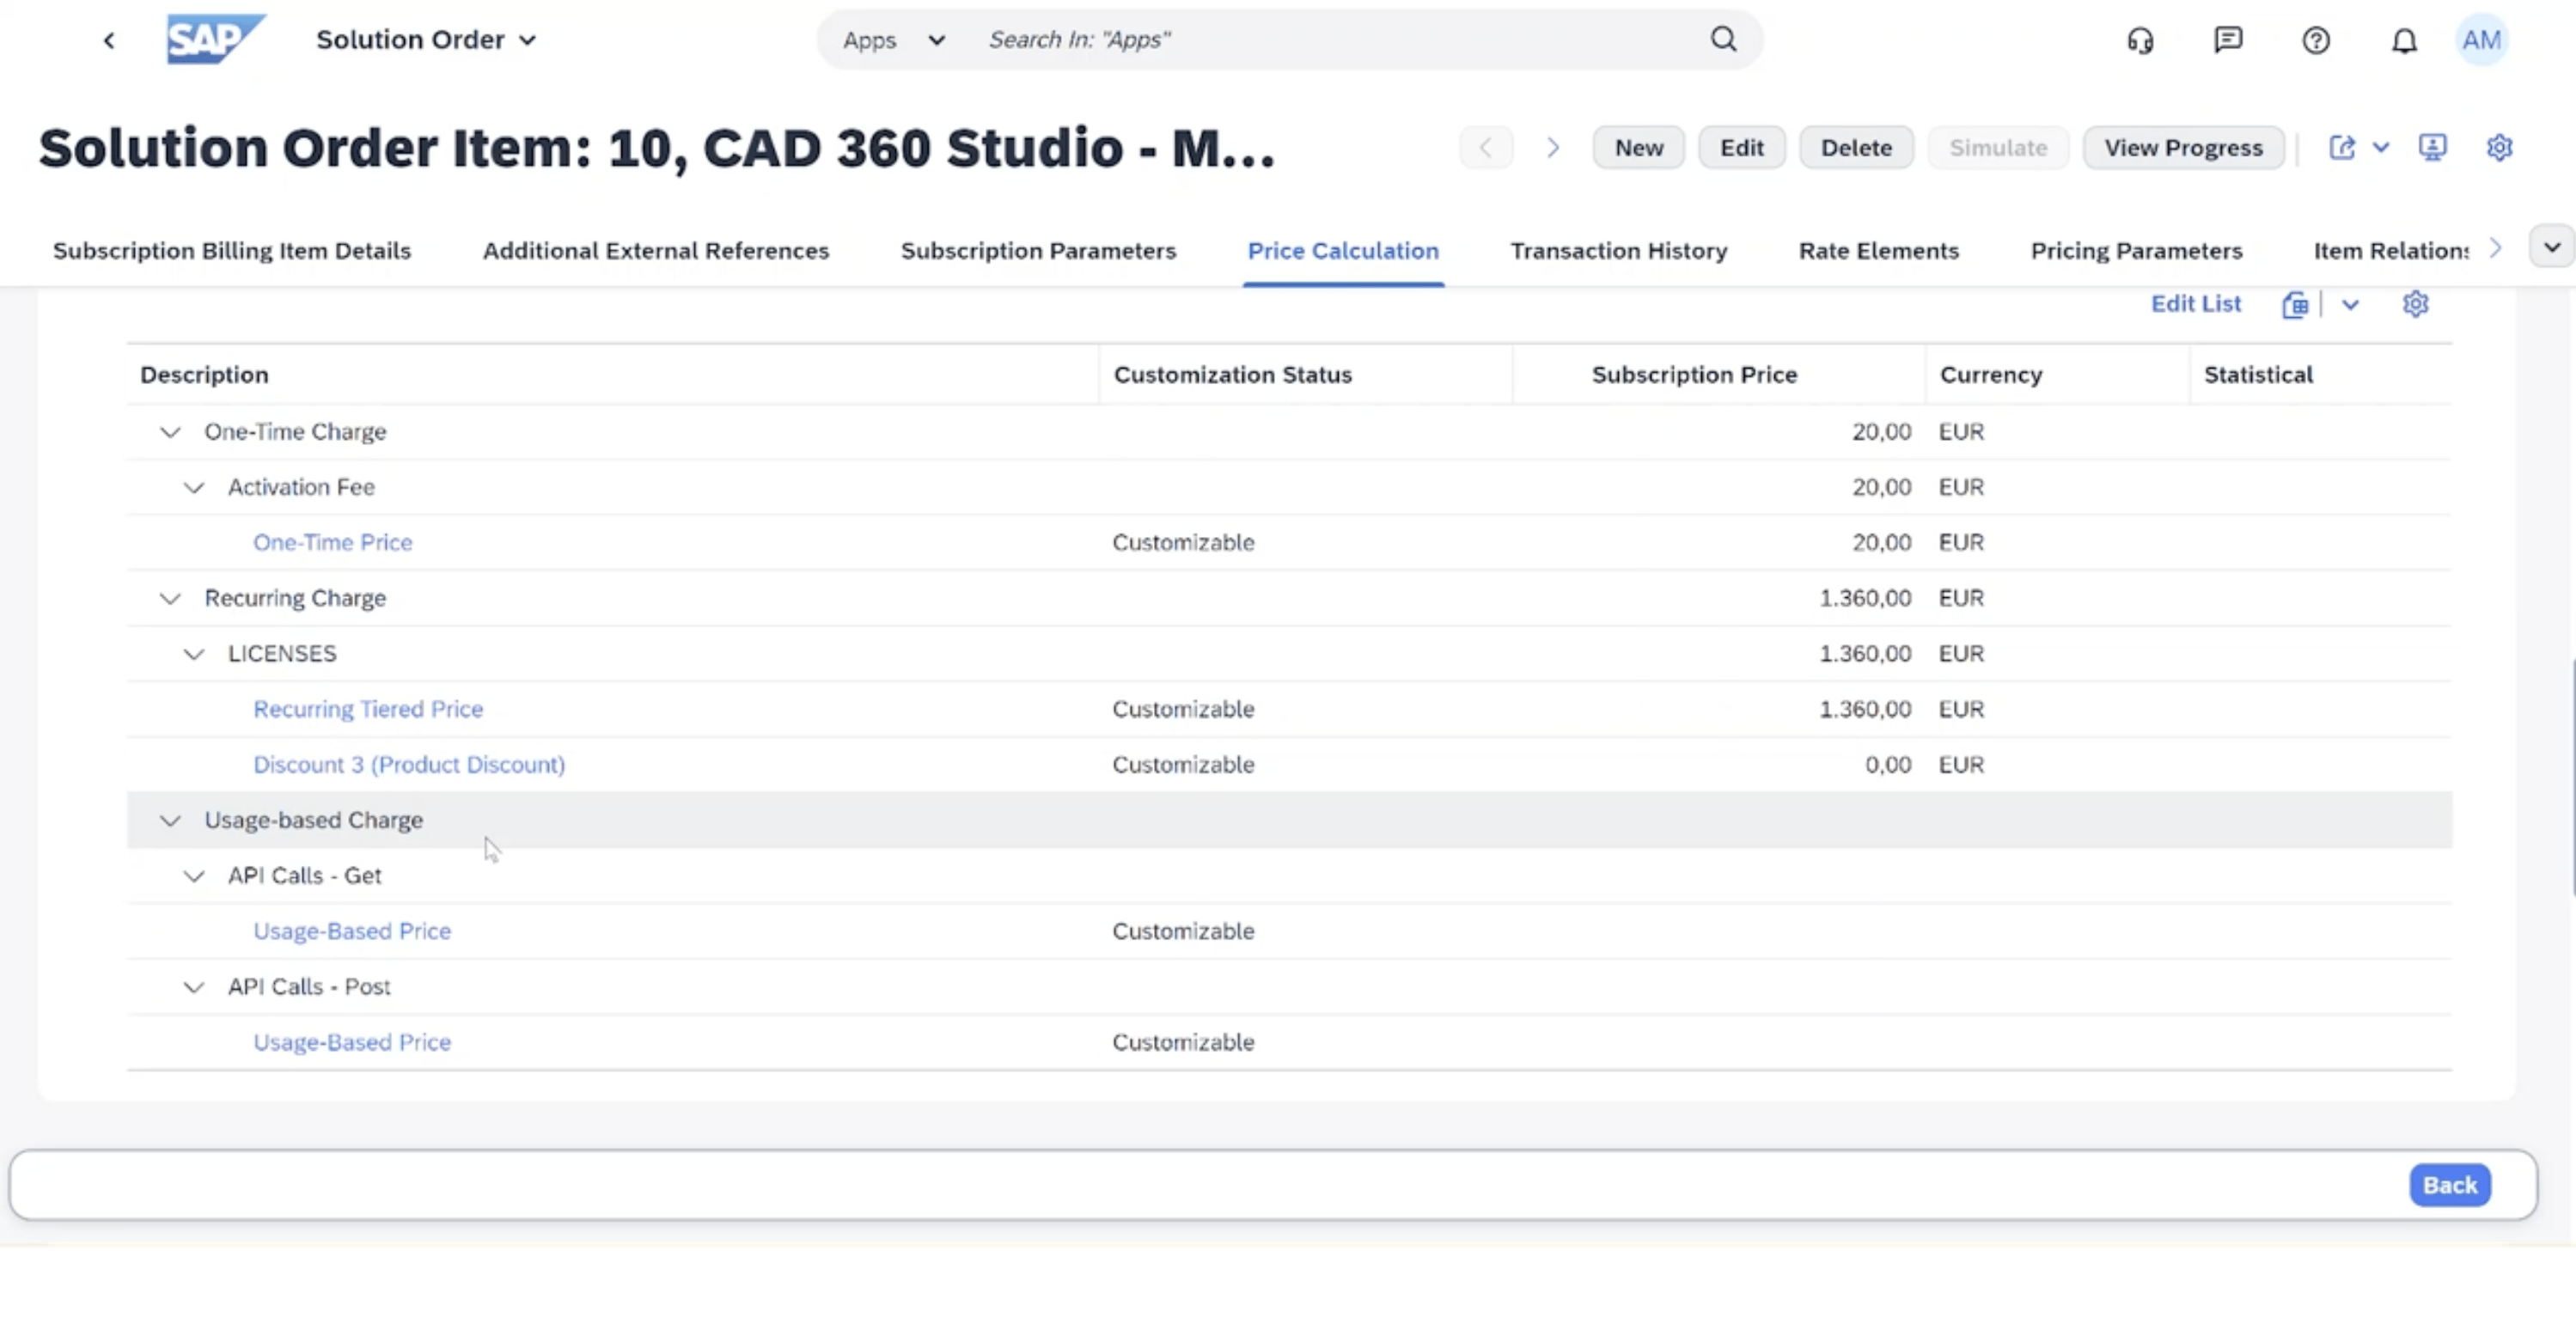The image size is (2576, 1342).
Task: Collapse the LICENSES row
Action: [194, 654]
